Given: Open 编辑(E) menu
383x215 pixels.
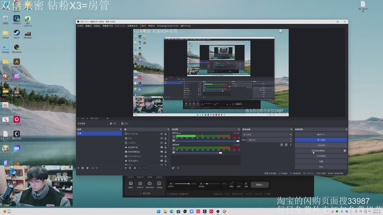Looking at the screenshot, I should click(89, 26).
